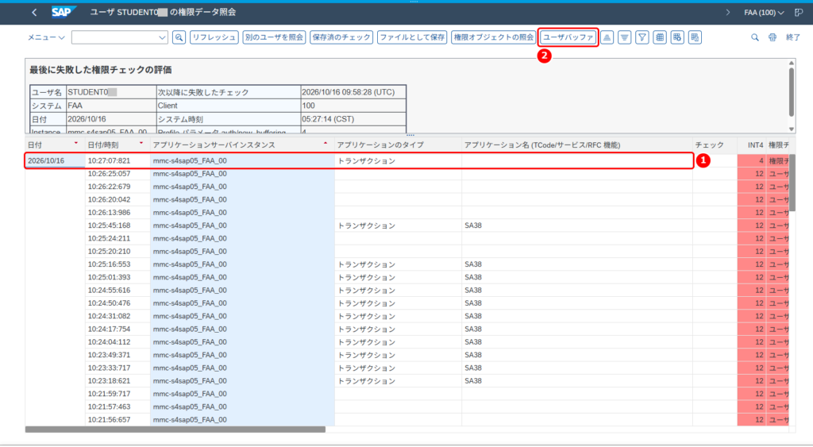
Task: Expand the header chevron next to FAA
Action: [727, 13]
